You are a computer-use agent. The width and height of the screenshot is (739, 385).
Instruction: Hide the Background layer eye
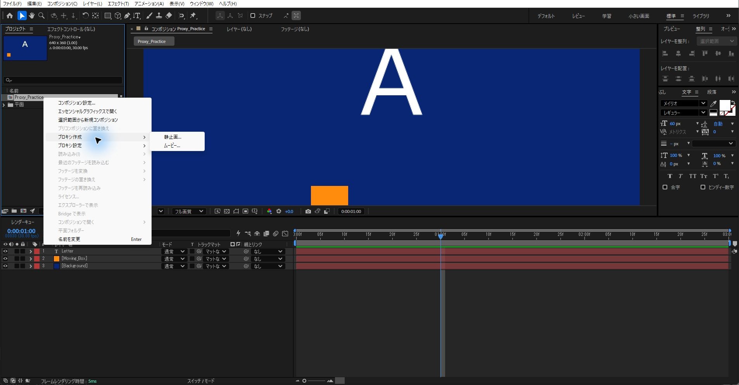tap(5, 266)
